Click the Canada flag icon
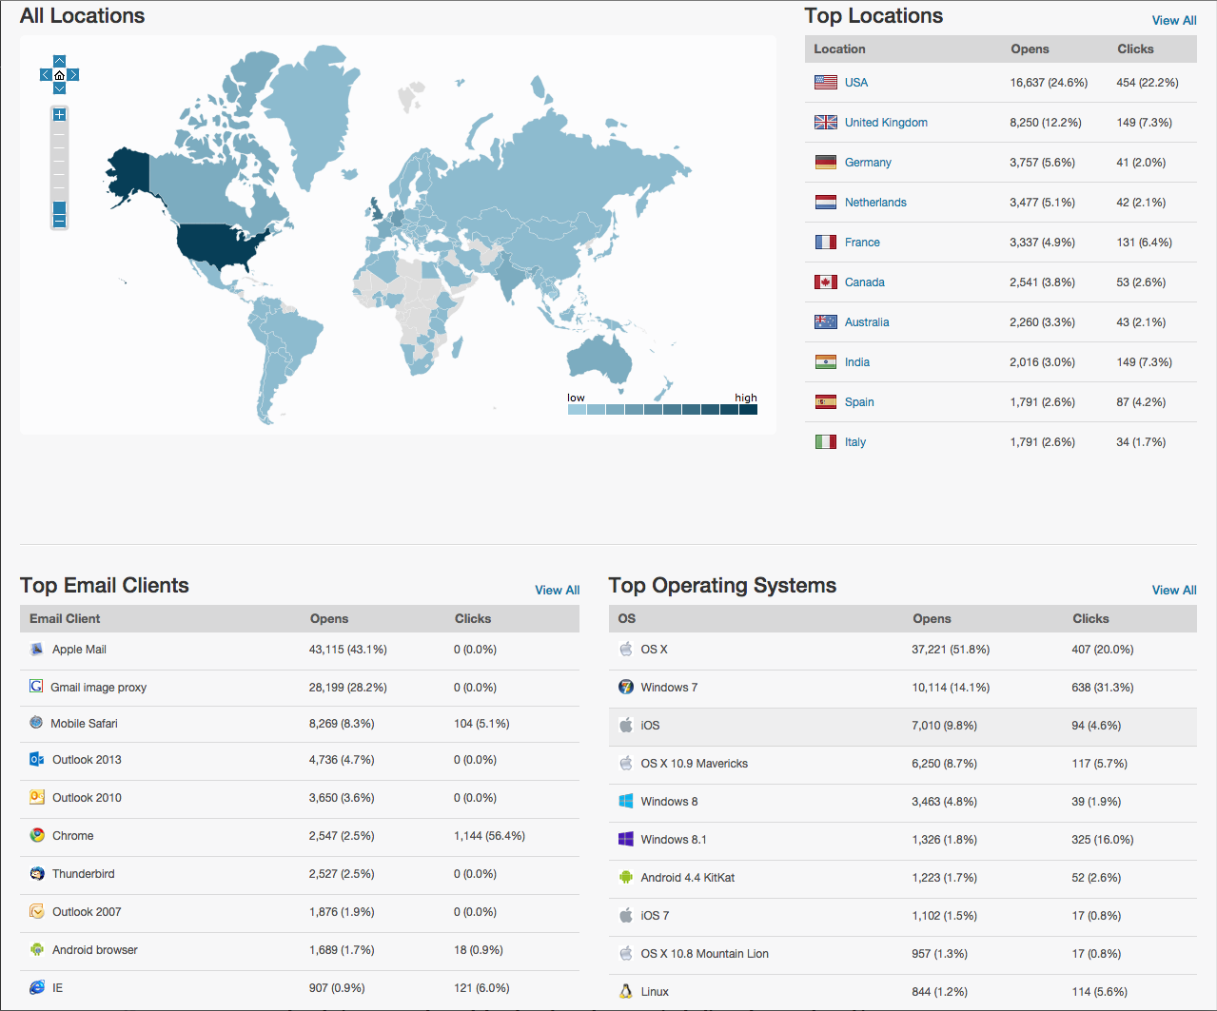The width and height of the screenshot is (1217, 1011). [x=826, y=282]
